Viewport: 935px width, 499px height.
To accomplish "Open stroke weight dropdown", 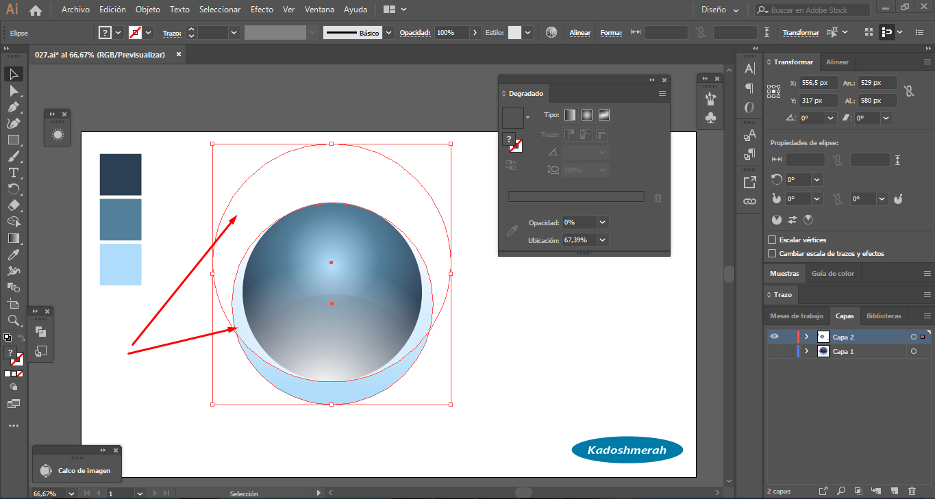I will coord(234,32).
